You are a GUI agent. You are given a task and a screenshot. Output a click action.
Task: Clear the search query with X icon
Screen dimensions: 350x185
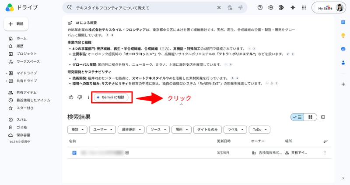tap(219, 7)
